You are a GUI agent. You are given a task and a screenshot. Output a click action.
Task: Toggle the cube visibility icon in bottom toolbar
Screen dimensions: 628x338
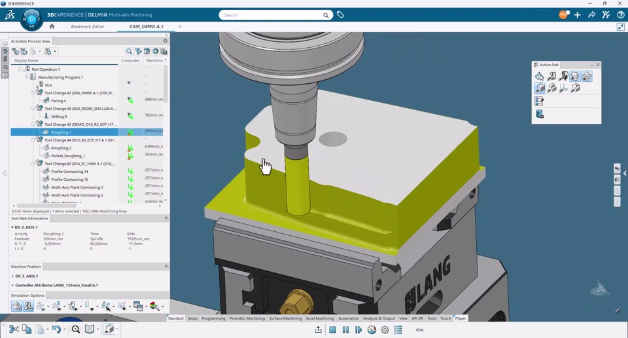[x=109, y=329]
